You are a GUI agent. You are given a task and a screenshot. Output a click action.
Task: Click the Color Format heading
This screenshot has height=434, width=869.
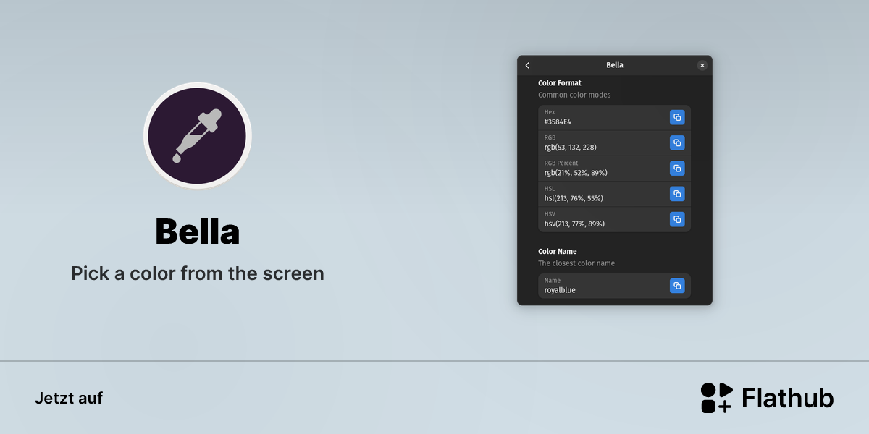[560, 83]
